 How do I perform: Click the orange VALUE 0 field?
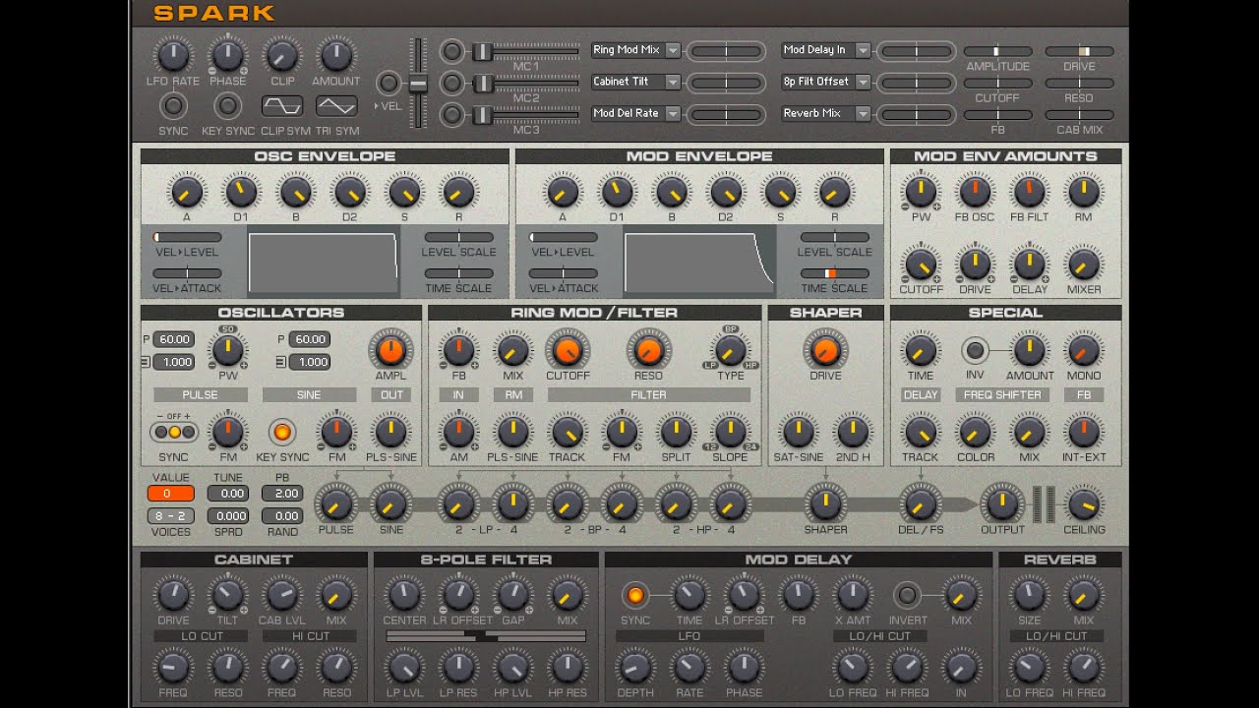coord(170,494)
